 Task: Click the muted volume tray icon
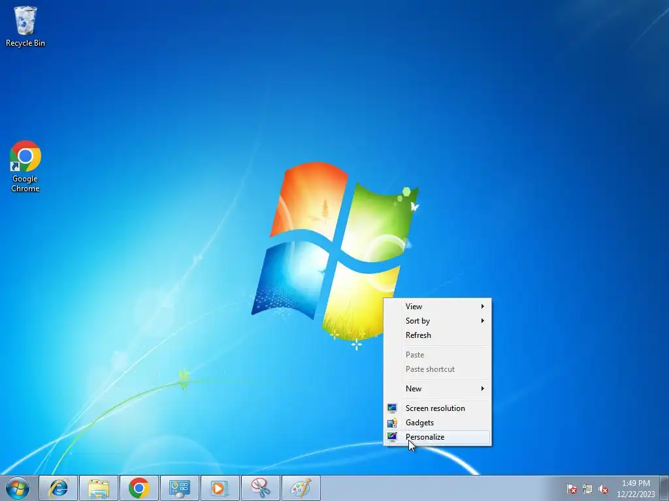click(x=603, y=489)
